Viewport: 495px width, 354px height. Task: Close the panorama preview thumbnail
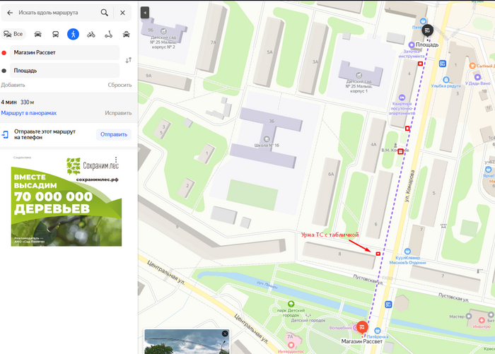click(225, 334)
